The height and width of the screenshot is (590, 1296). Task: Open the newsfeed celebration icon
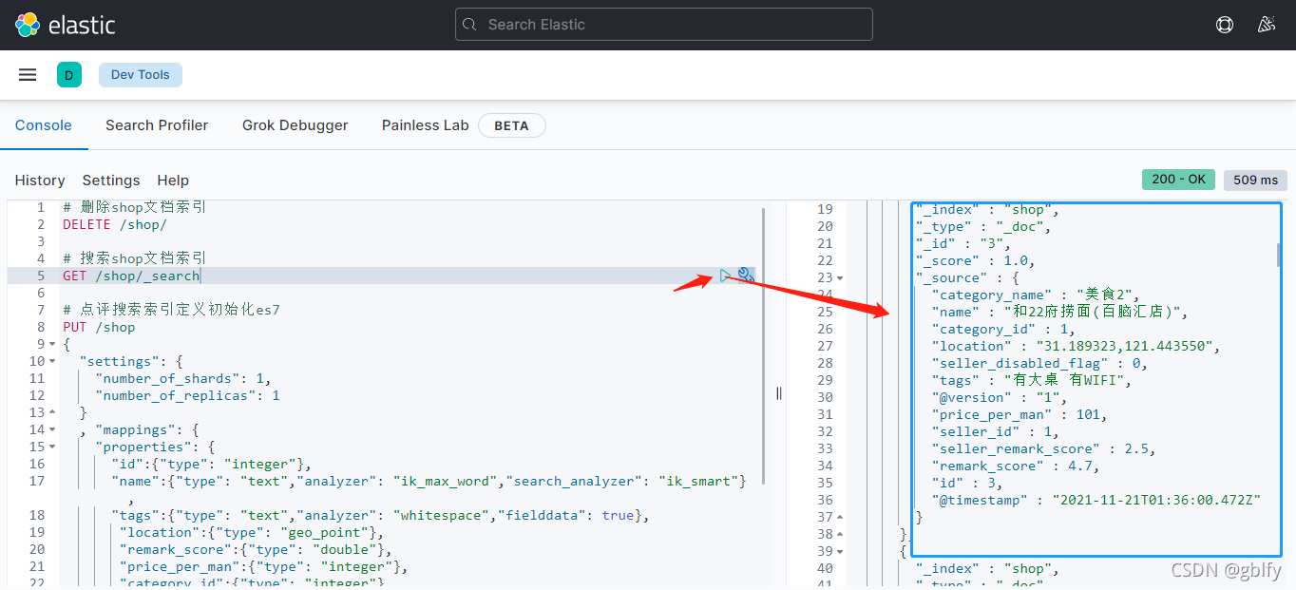point(1266,25)
